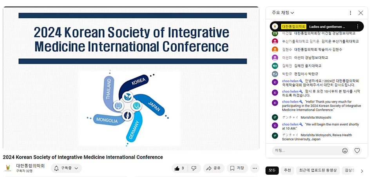Viewport: 373px width, 177px height.
Task: Send a heart reaction in chat
Action: point(357,150)
